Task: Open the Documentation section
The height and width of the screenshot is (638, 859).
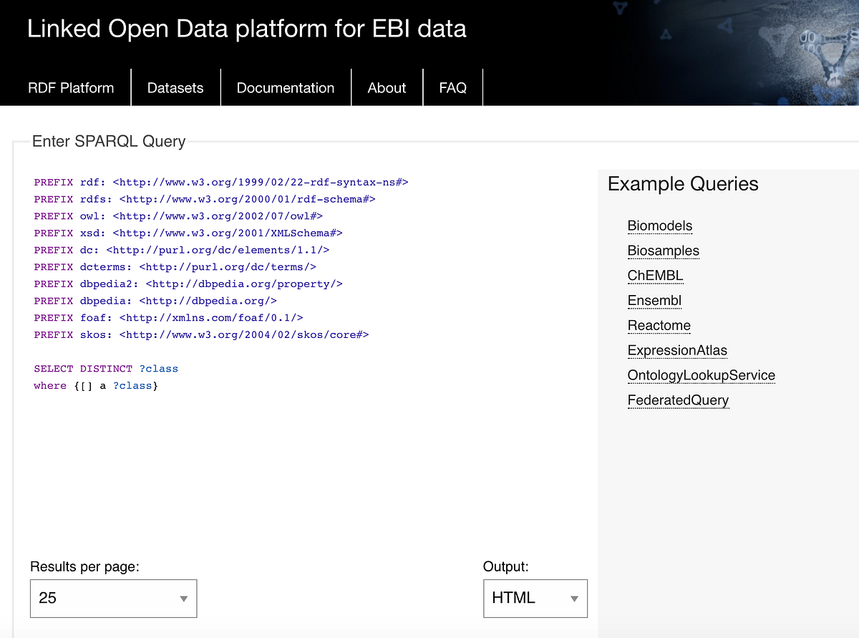Action: pos(285,87)
